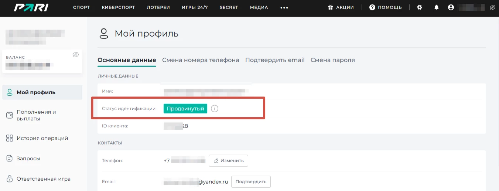Click the Email label in contacts

coord(109,182)
